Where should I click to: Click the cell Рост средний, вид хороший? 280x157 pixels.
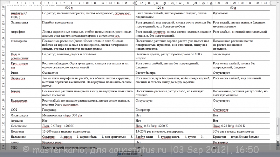(x=173, y=24)
